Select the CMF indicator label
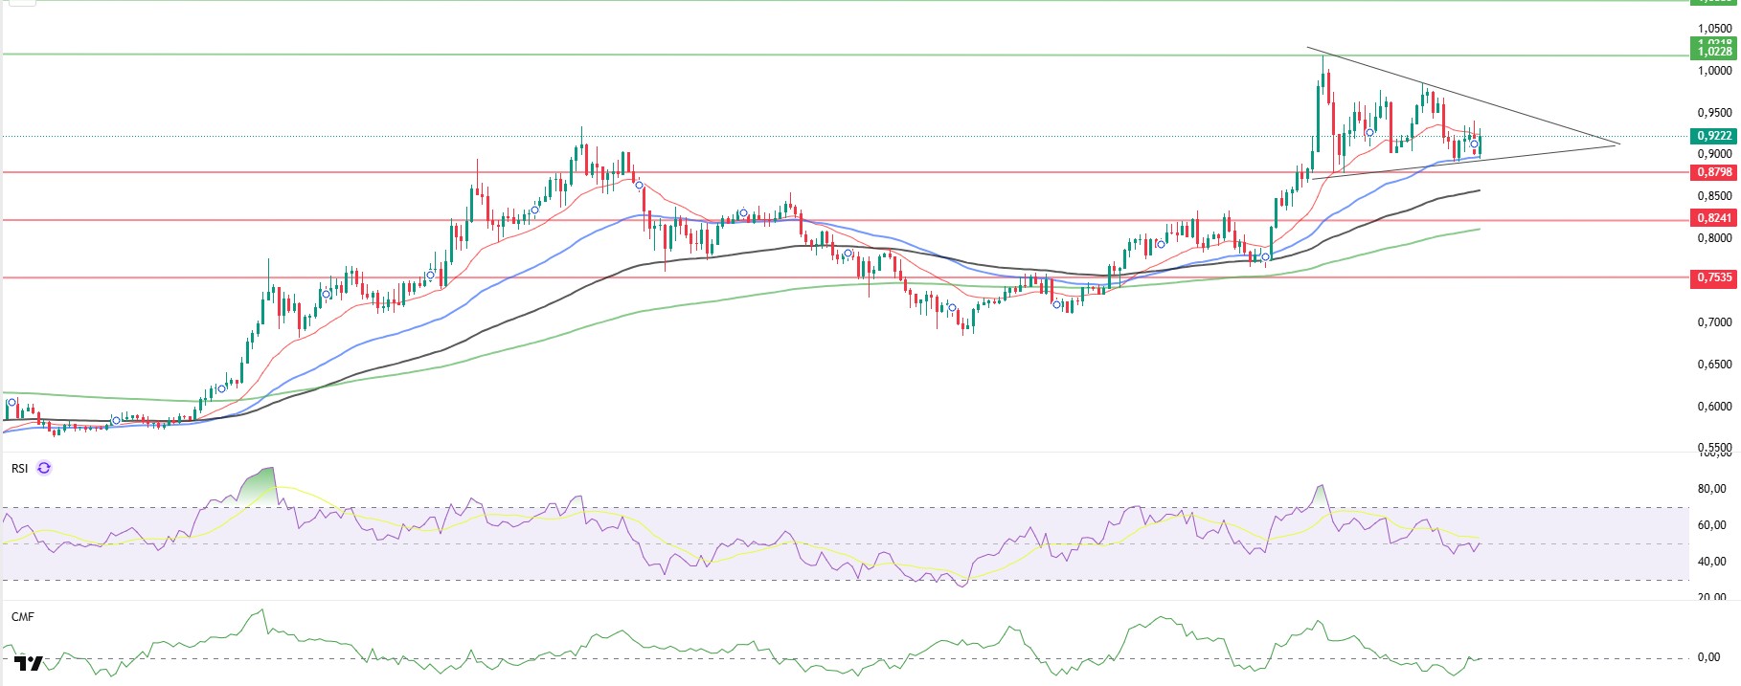The height and width of the screenshot is (686, 1741). (x=22, y=617)
